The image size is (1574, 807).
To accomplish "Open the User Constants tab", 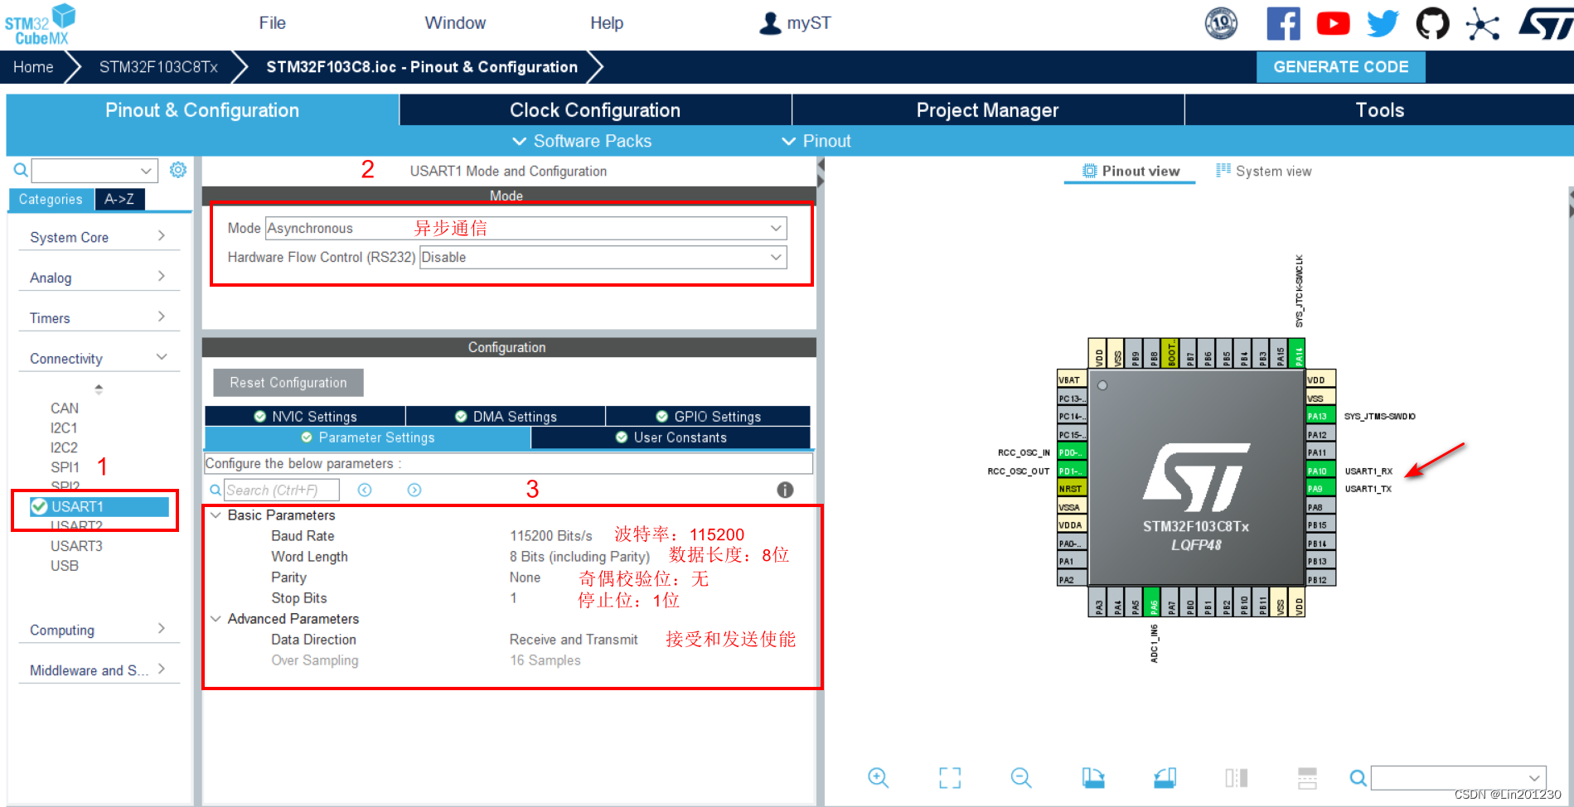I will pos(671,437).
